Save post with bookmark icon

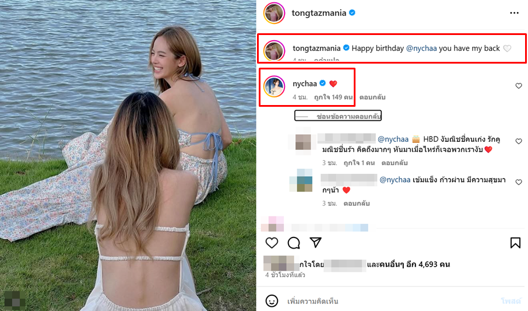(x=515, y=243)
